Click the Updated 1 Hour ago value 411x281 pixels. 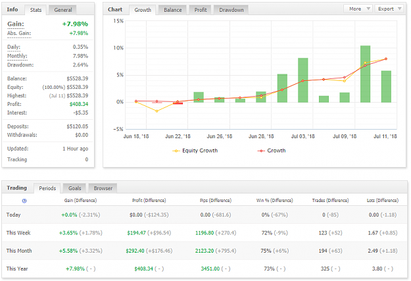pos(75,149)
